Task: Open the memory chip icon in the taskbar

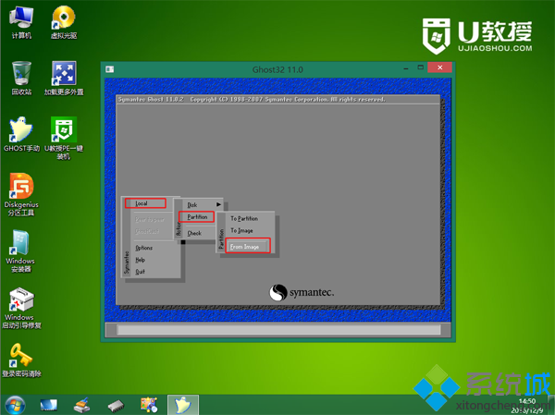Action: pos(116,406)
